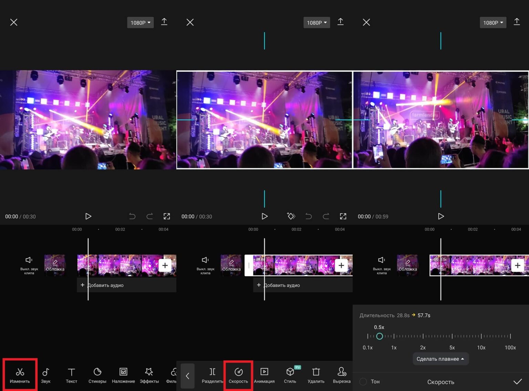Open the Скорость speed tool
Screen dimensions: 529x391
[x=238, y=375]
